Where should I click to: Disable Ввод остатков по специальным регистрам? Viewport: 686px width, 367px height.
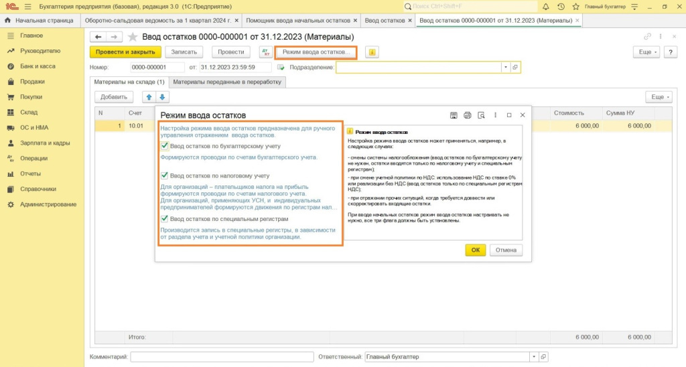click(165, 218)
